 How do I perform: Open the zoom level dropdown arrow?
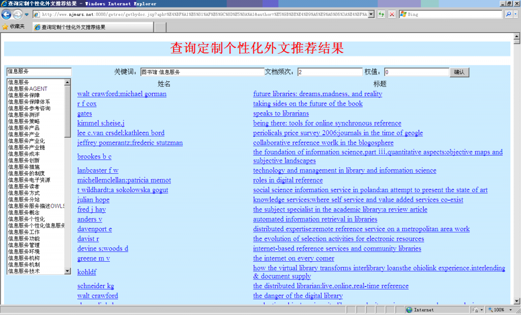pyautogui.click(x=511, y=310)
